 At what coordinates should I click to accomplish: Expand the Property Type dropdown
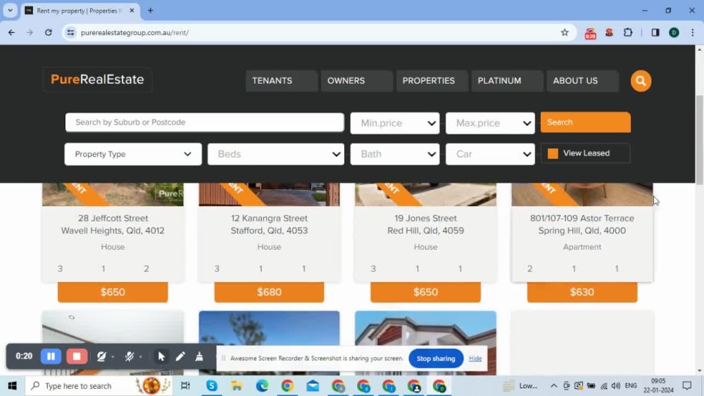(x=133, y=154)
